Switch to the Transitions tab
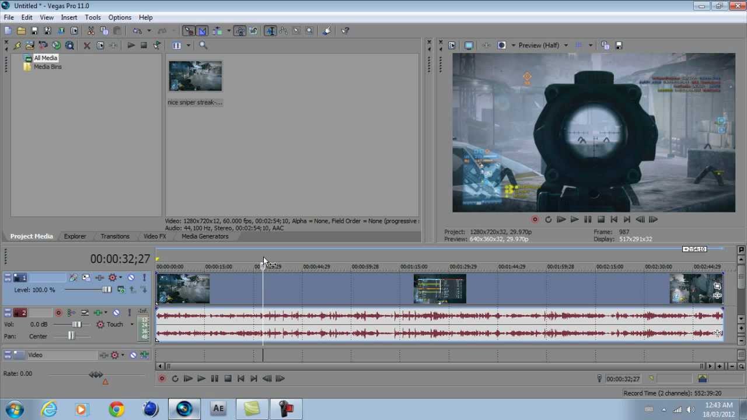Viewport: 747px width, 420px height. click(x=115, y=236)
